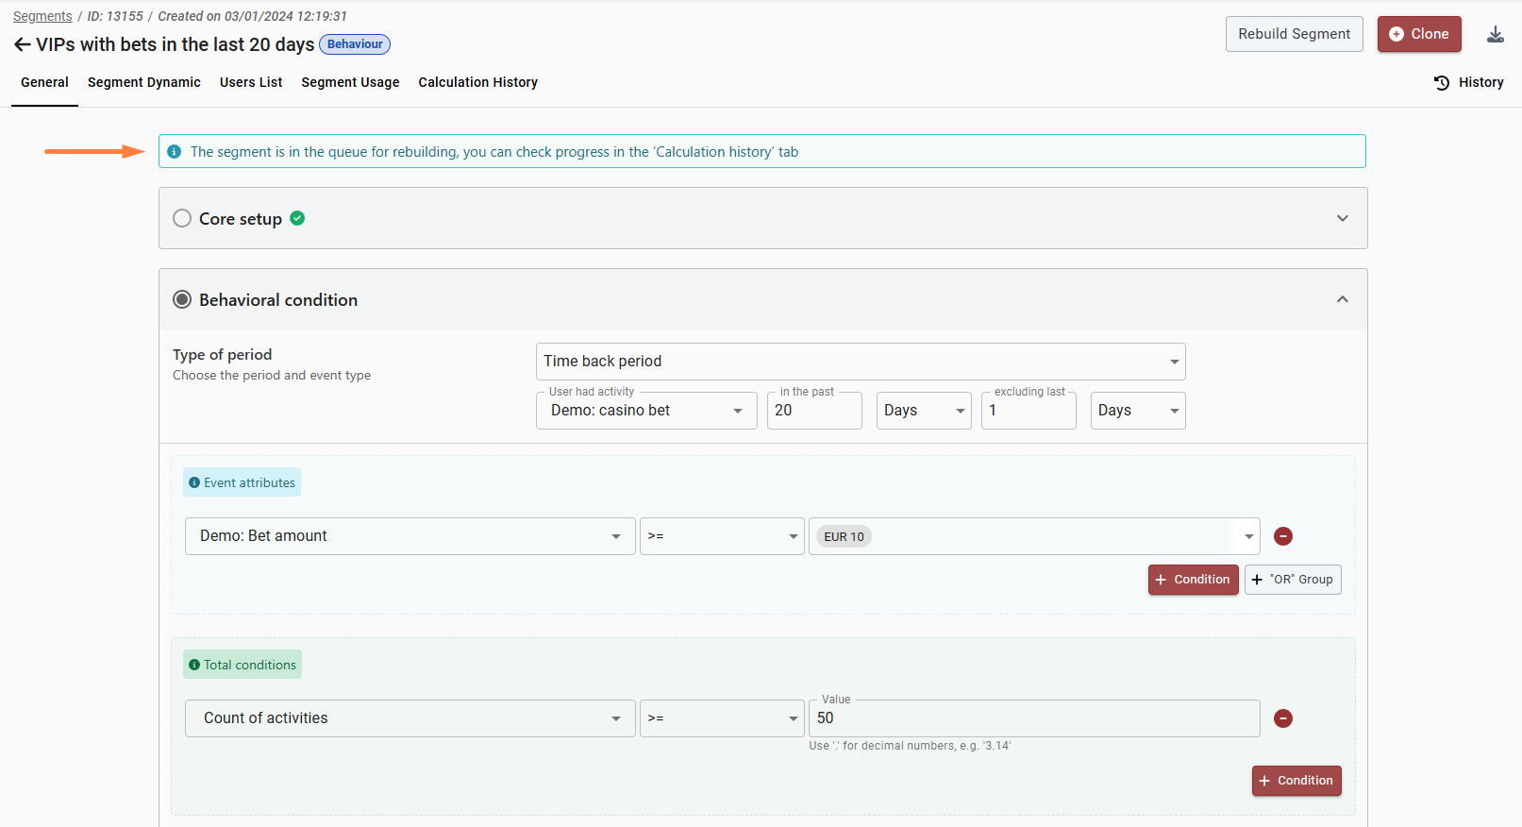Screen dimensions: 1522x827
Task: Open the Time back period dropdown
Action: point(861,362)
